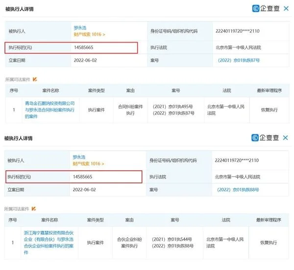
Task: Expand 财产线索 1016 in the upper record
Action: point(89,35)
